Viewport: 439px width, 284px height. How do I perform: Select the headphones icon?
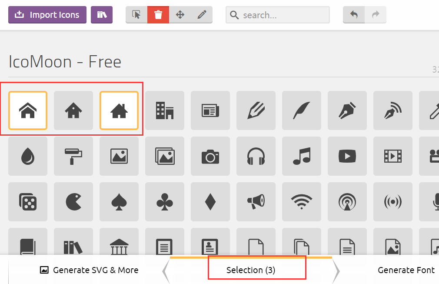pyautogui.click(x=256, y=156)
